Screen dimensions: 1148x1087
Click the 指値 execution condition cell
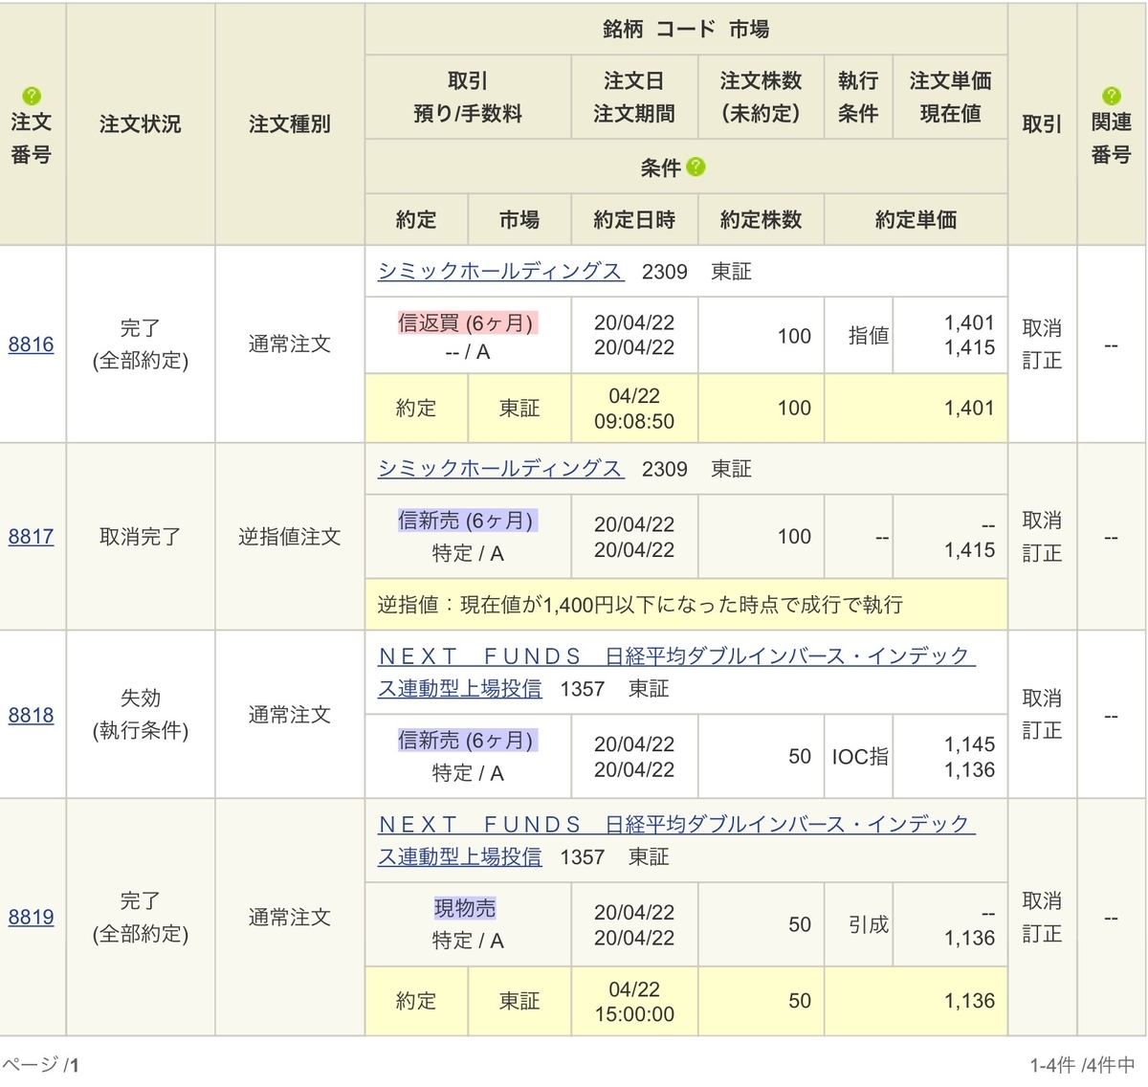(x=859, y=336)
